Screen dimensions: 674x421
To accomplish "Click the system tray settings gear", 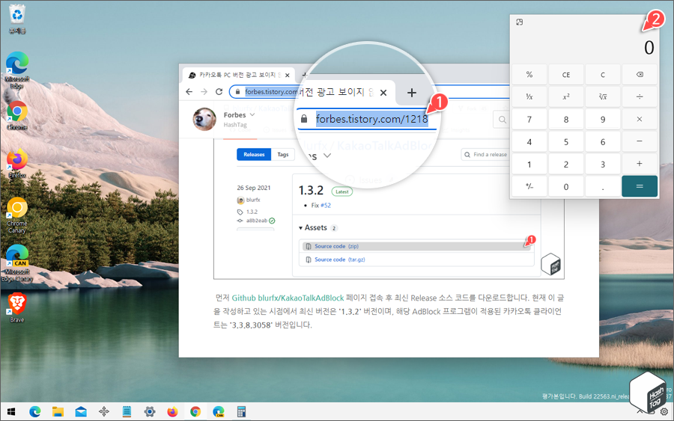I will (664, 412).
